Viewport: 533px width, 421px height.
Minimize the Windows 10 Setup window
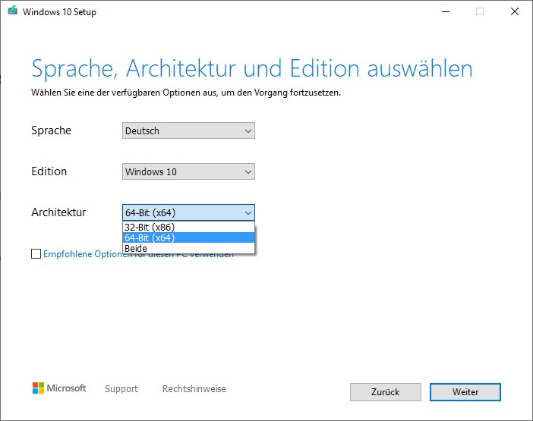pos(446,11)
